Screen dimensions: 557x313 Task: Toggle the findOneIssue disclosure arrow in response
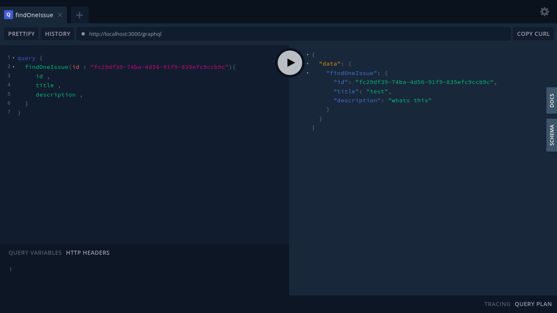[x=308, y=73]
